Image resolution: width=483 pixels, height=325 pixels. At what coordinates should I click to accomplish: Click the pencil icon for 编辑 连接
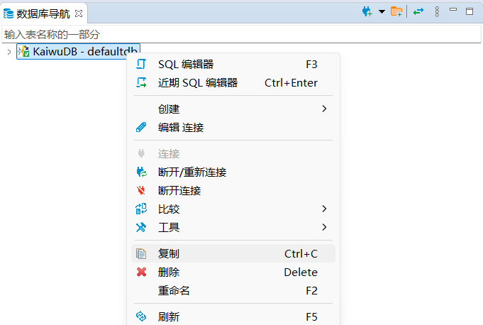141,128
